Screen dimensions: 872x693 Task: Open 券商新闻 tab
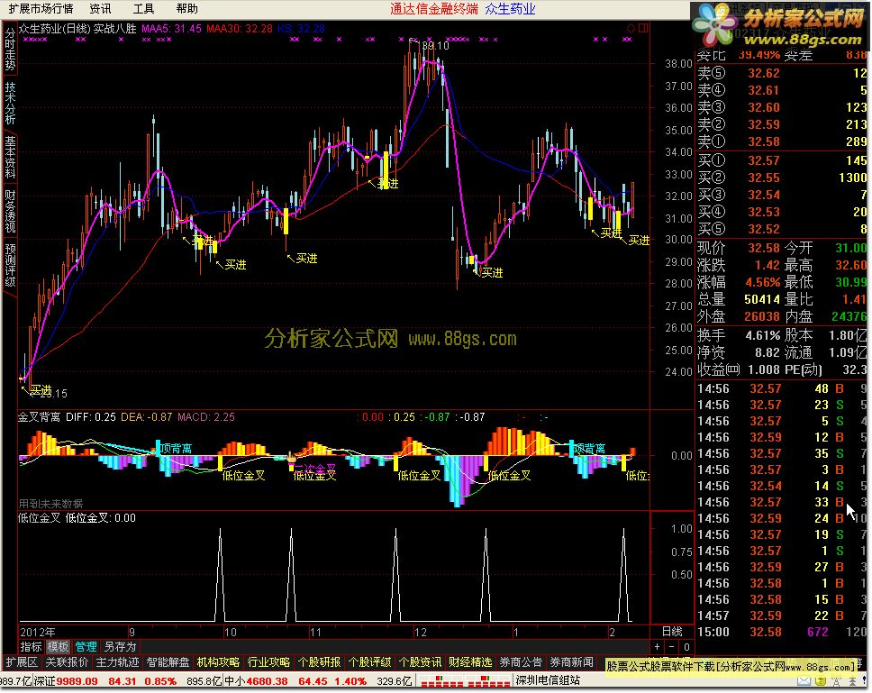572,662
